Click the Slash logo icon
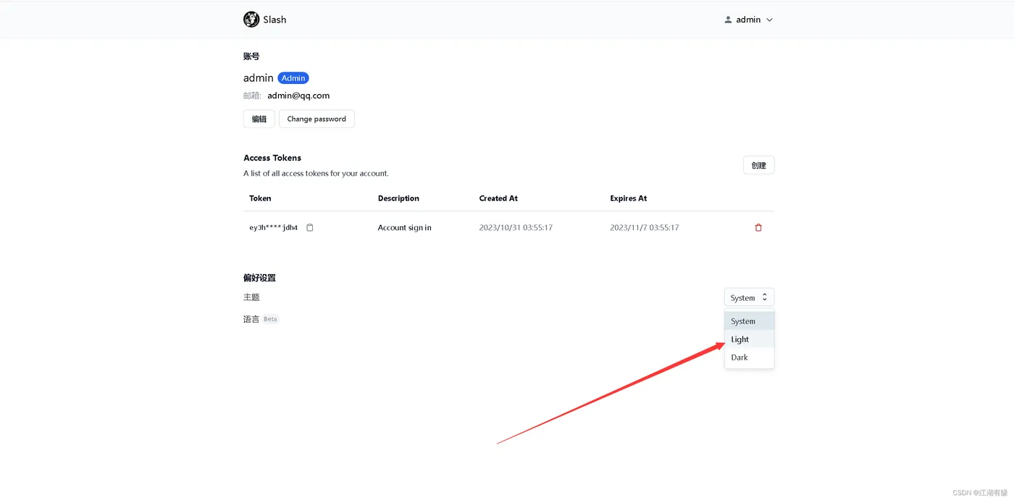 [251, 20]
